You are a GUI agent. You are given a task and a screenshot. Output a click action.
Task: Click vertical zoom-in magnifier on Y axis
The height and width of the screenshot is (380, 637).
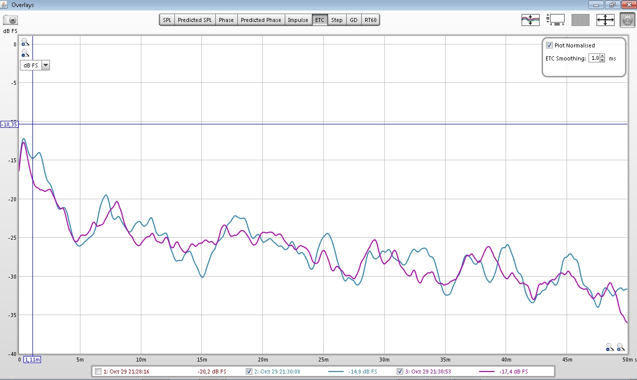click(x=25, y=42)
